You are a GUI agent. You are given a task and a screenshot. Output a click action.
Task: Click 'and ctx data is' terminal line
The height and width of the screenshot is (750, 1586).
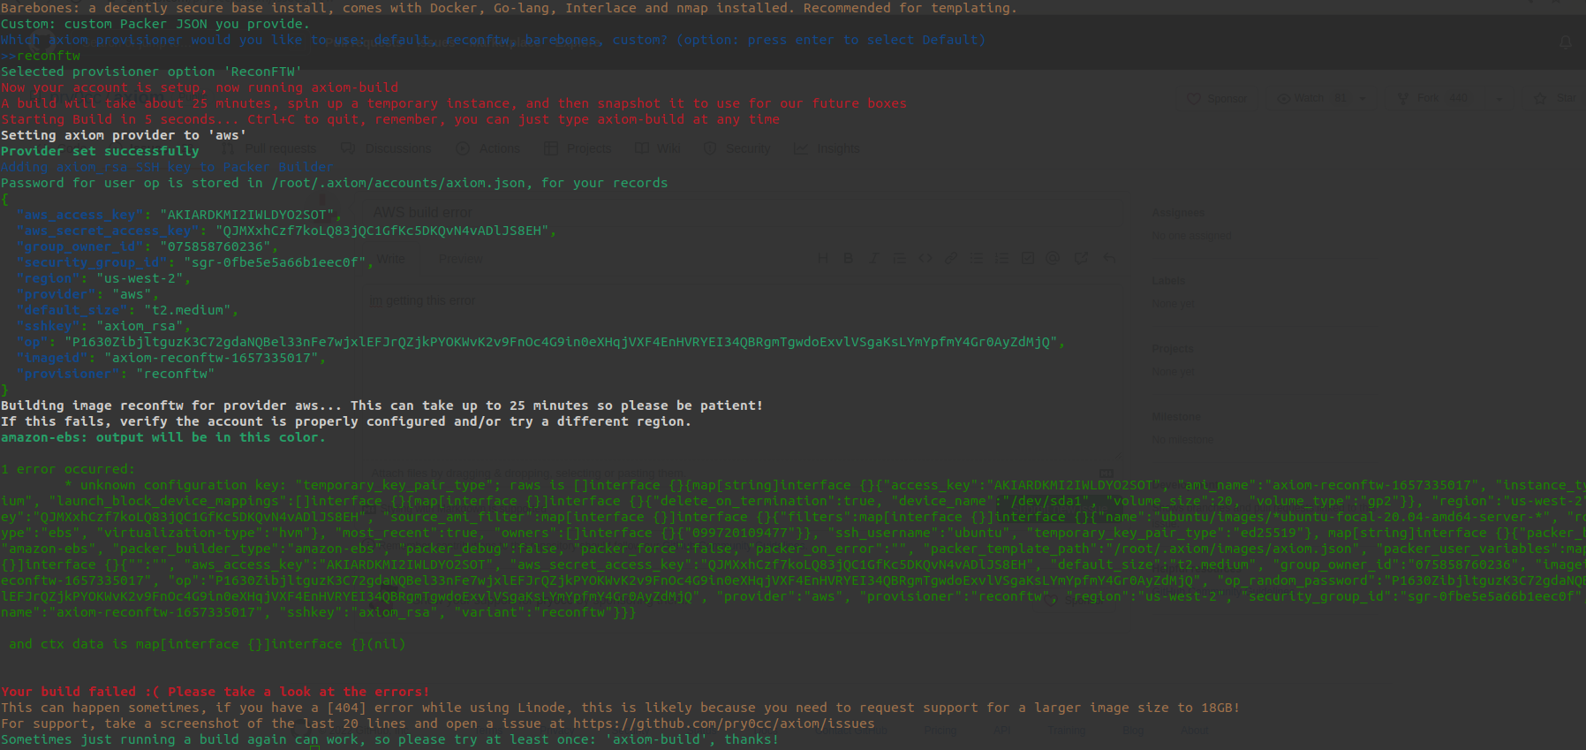[208, 644]
